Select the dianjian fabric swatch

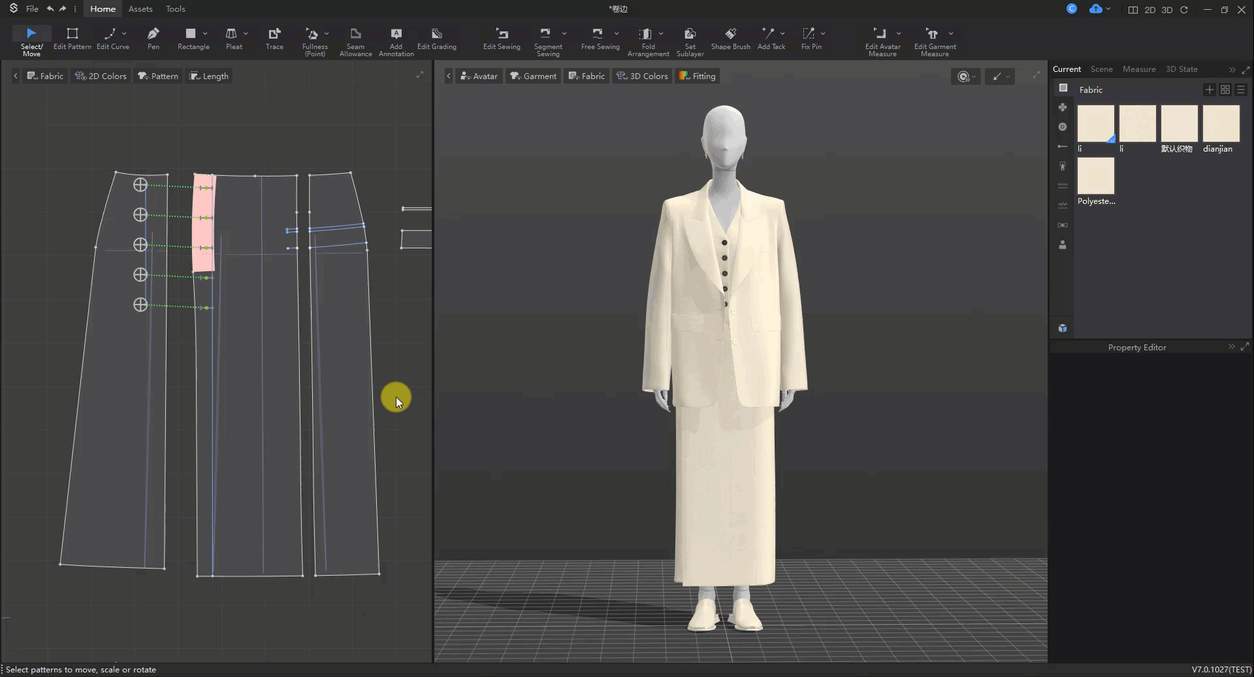click(1221, 124)
